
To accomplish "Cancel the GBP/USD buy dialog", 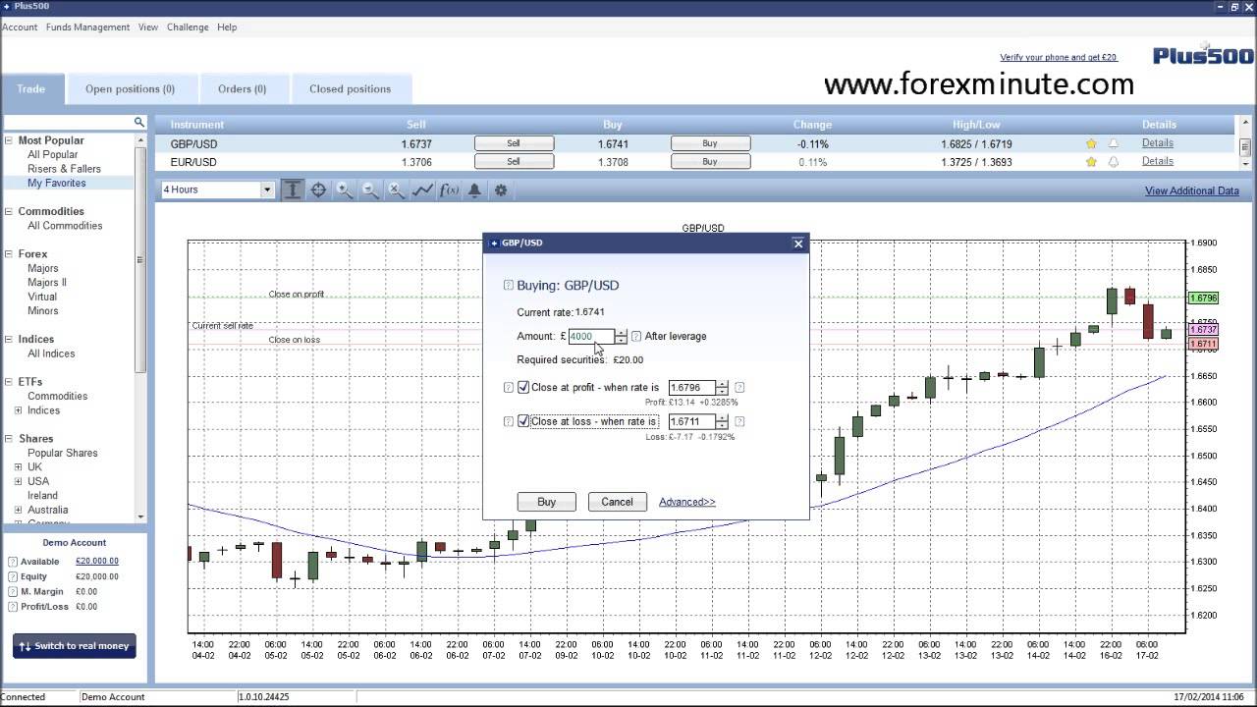I will (617, 502).
